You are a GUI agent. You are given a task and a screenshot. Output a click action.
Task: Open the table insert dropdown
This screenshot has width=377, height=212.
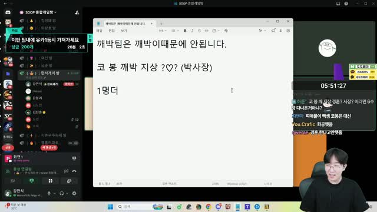point(216,31)
